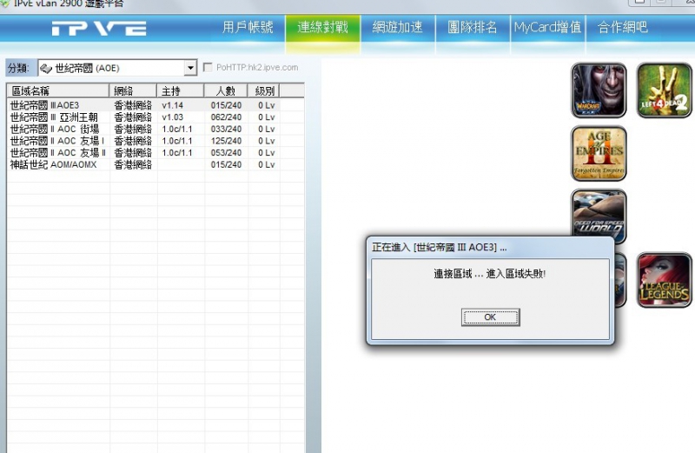Click OK in the connection failed dialog

[490, 317]
